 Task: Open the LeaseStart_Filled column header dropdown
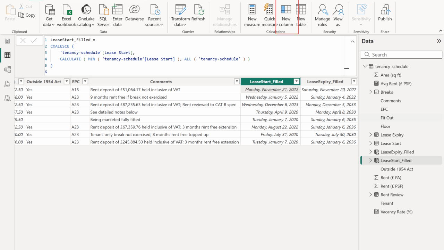point(297,82)
